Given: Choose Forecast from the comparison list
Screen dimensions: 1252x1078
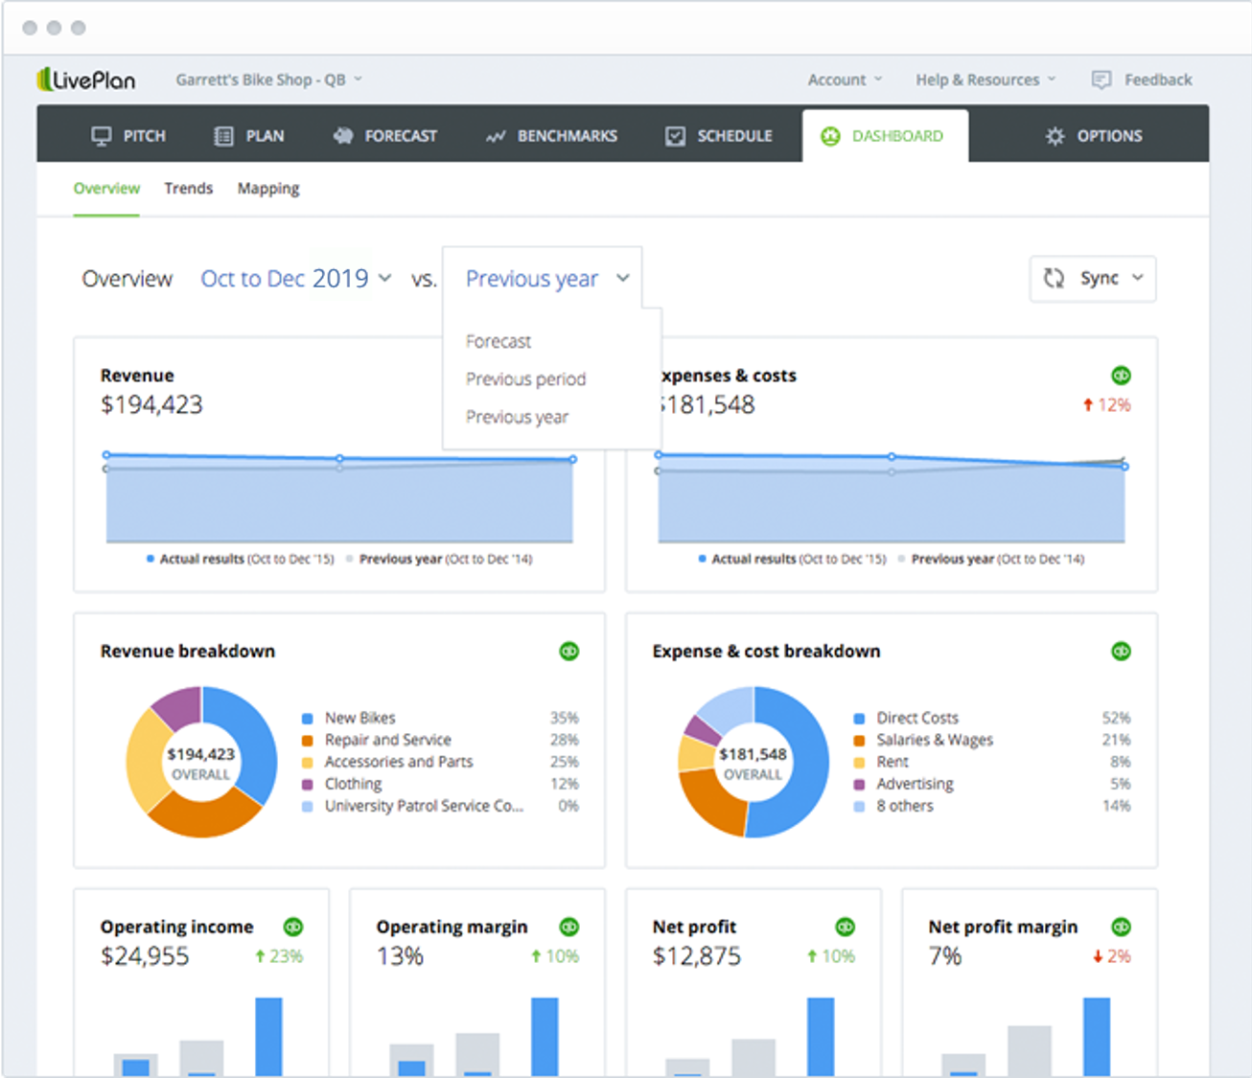Looking at the screenshot, I should point(498,341).
